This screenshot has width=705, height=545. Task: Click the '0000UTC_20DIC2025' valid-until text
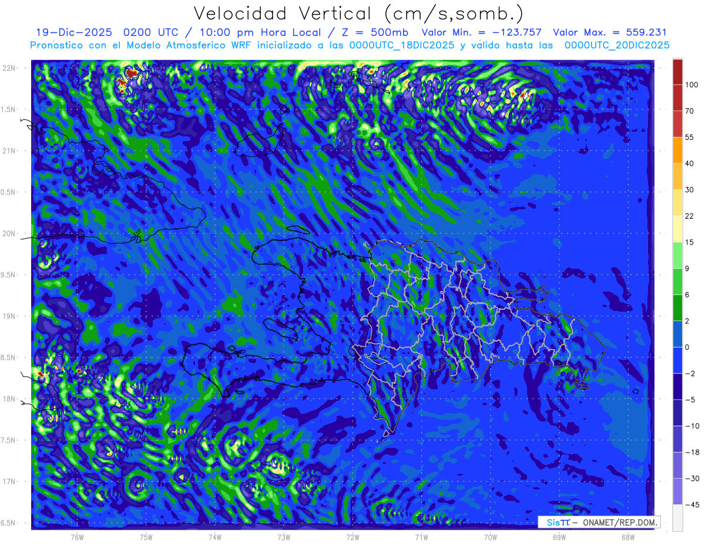pyautogui.click(x=617, y=45)
